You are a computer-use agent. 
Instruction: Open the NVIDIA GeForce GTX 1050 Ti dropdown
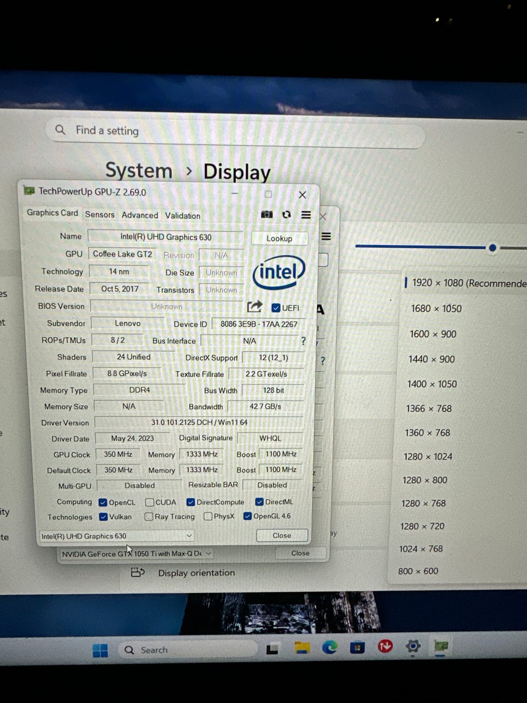(x=137, y=554)
